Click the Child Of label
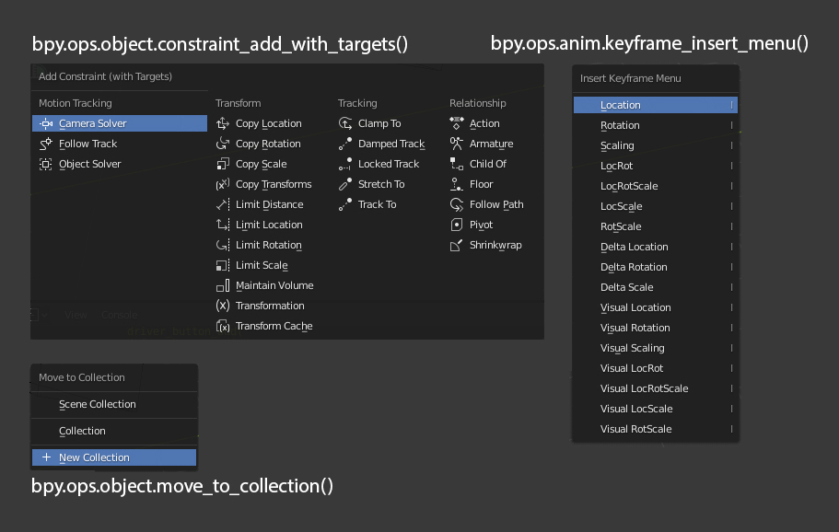 click(x=487, y=164)
